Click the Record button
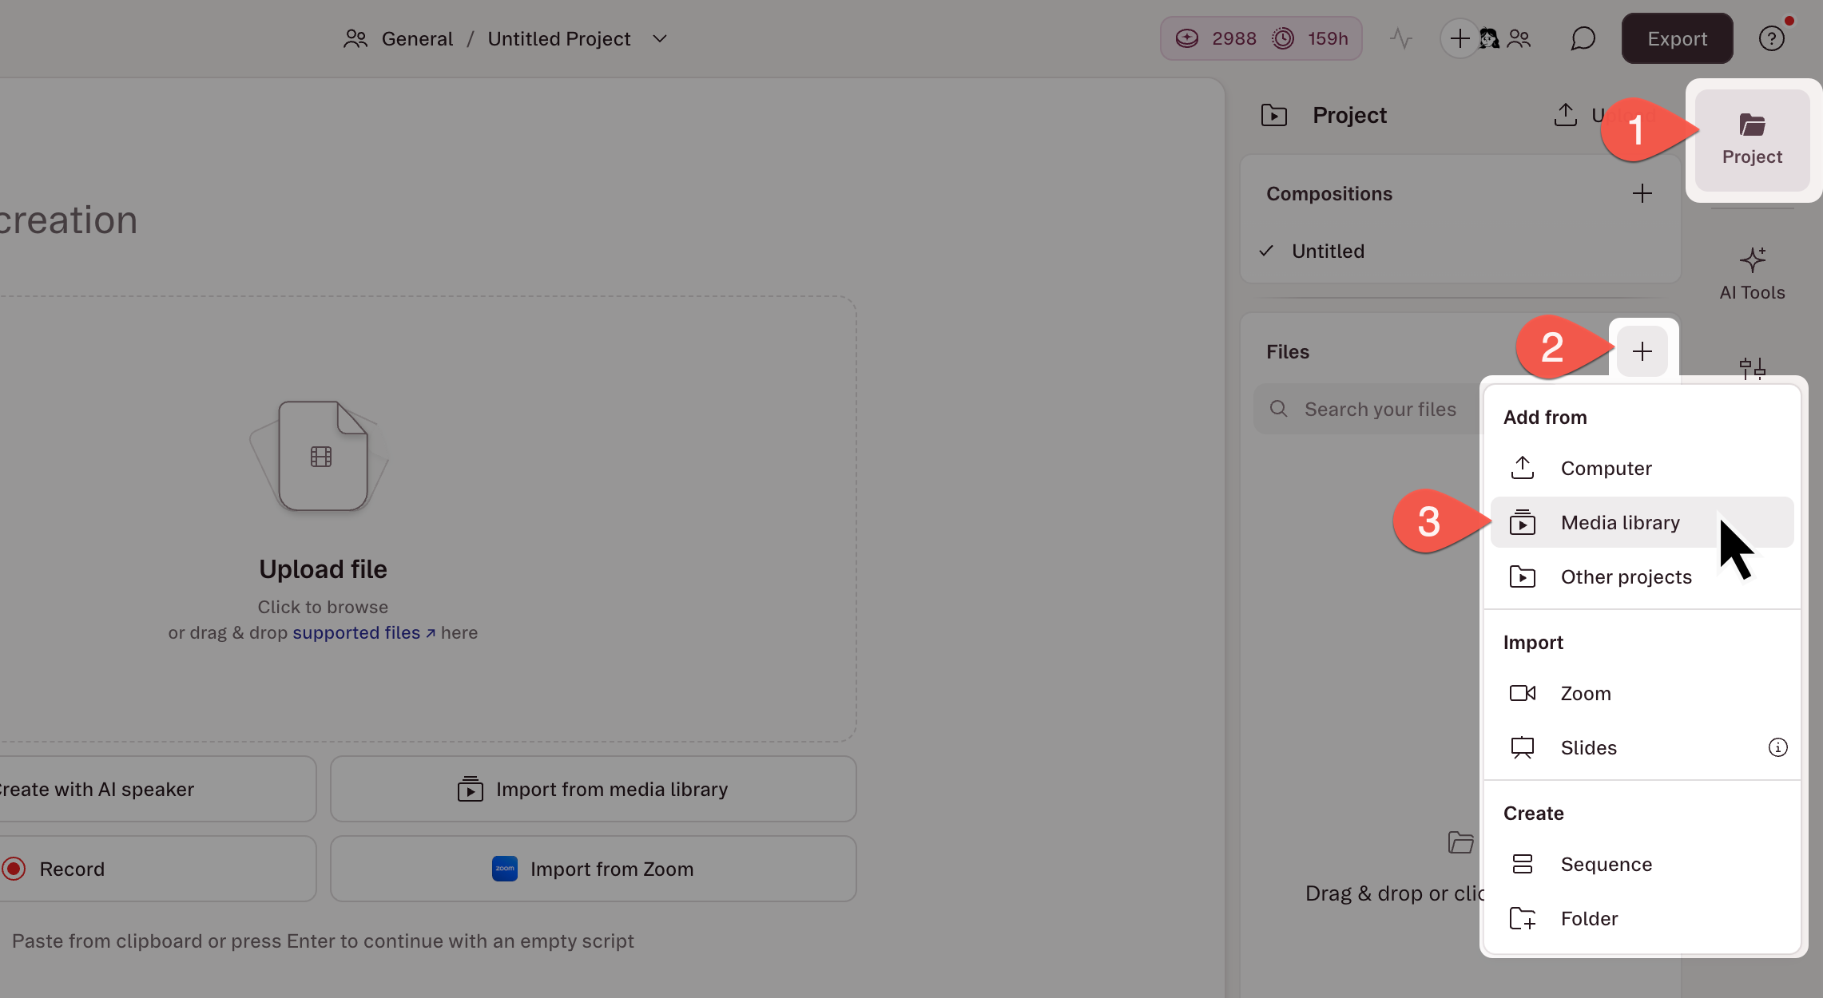1823x998 pixels. (x=157, y=869)
